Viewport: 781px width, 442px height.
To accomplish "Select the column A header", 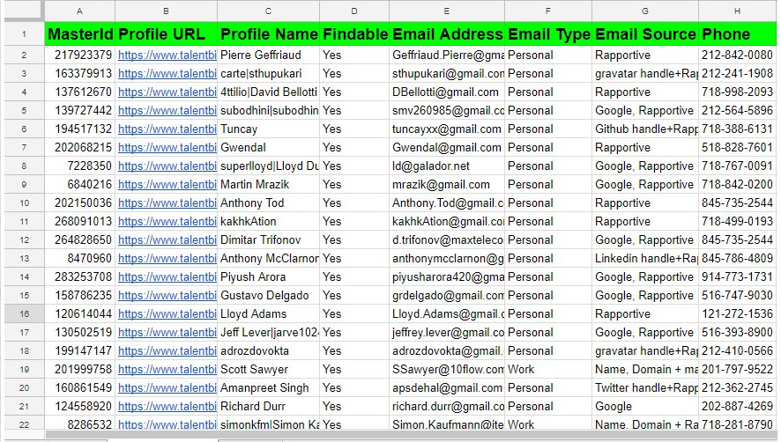I will (79, 11).
